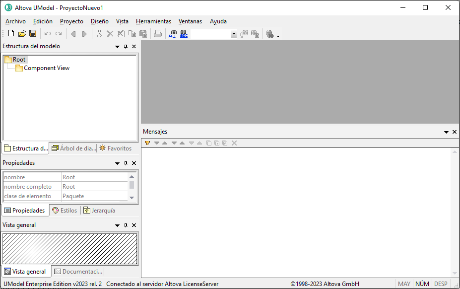Select the Component View folder in tree
The width and height of the screenshot is (460, 289).
click(46, 68)
